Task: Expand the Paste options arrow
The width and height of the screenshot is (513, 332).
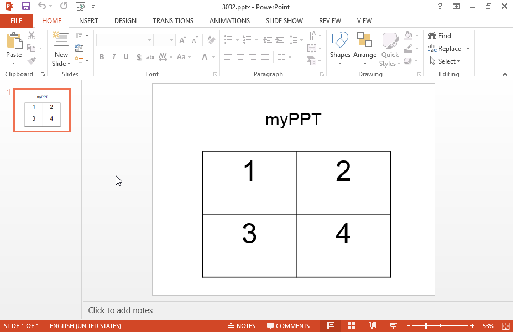Action: tap(13, 63)
